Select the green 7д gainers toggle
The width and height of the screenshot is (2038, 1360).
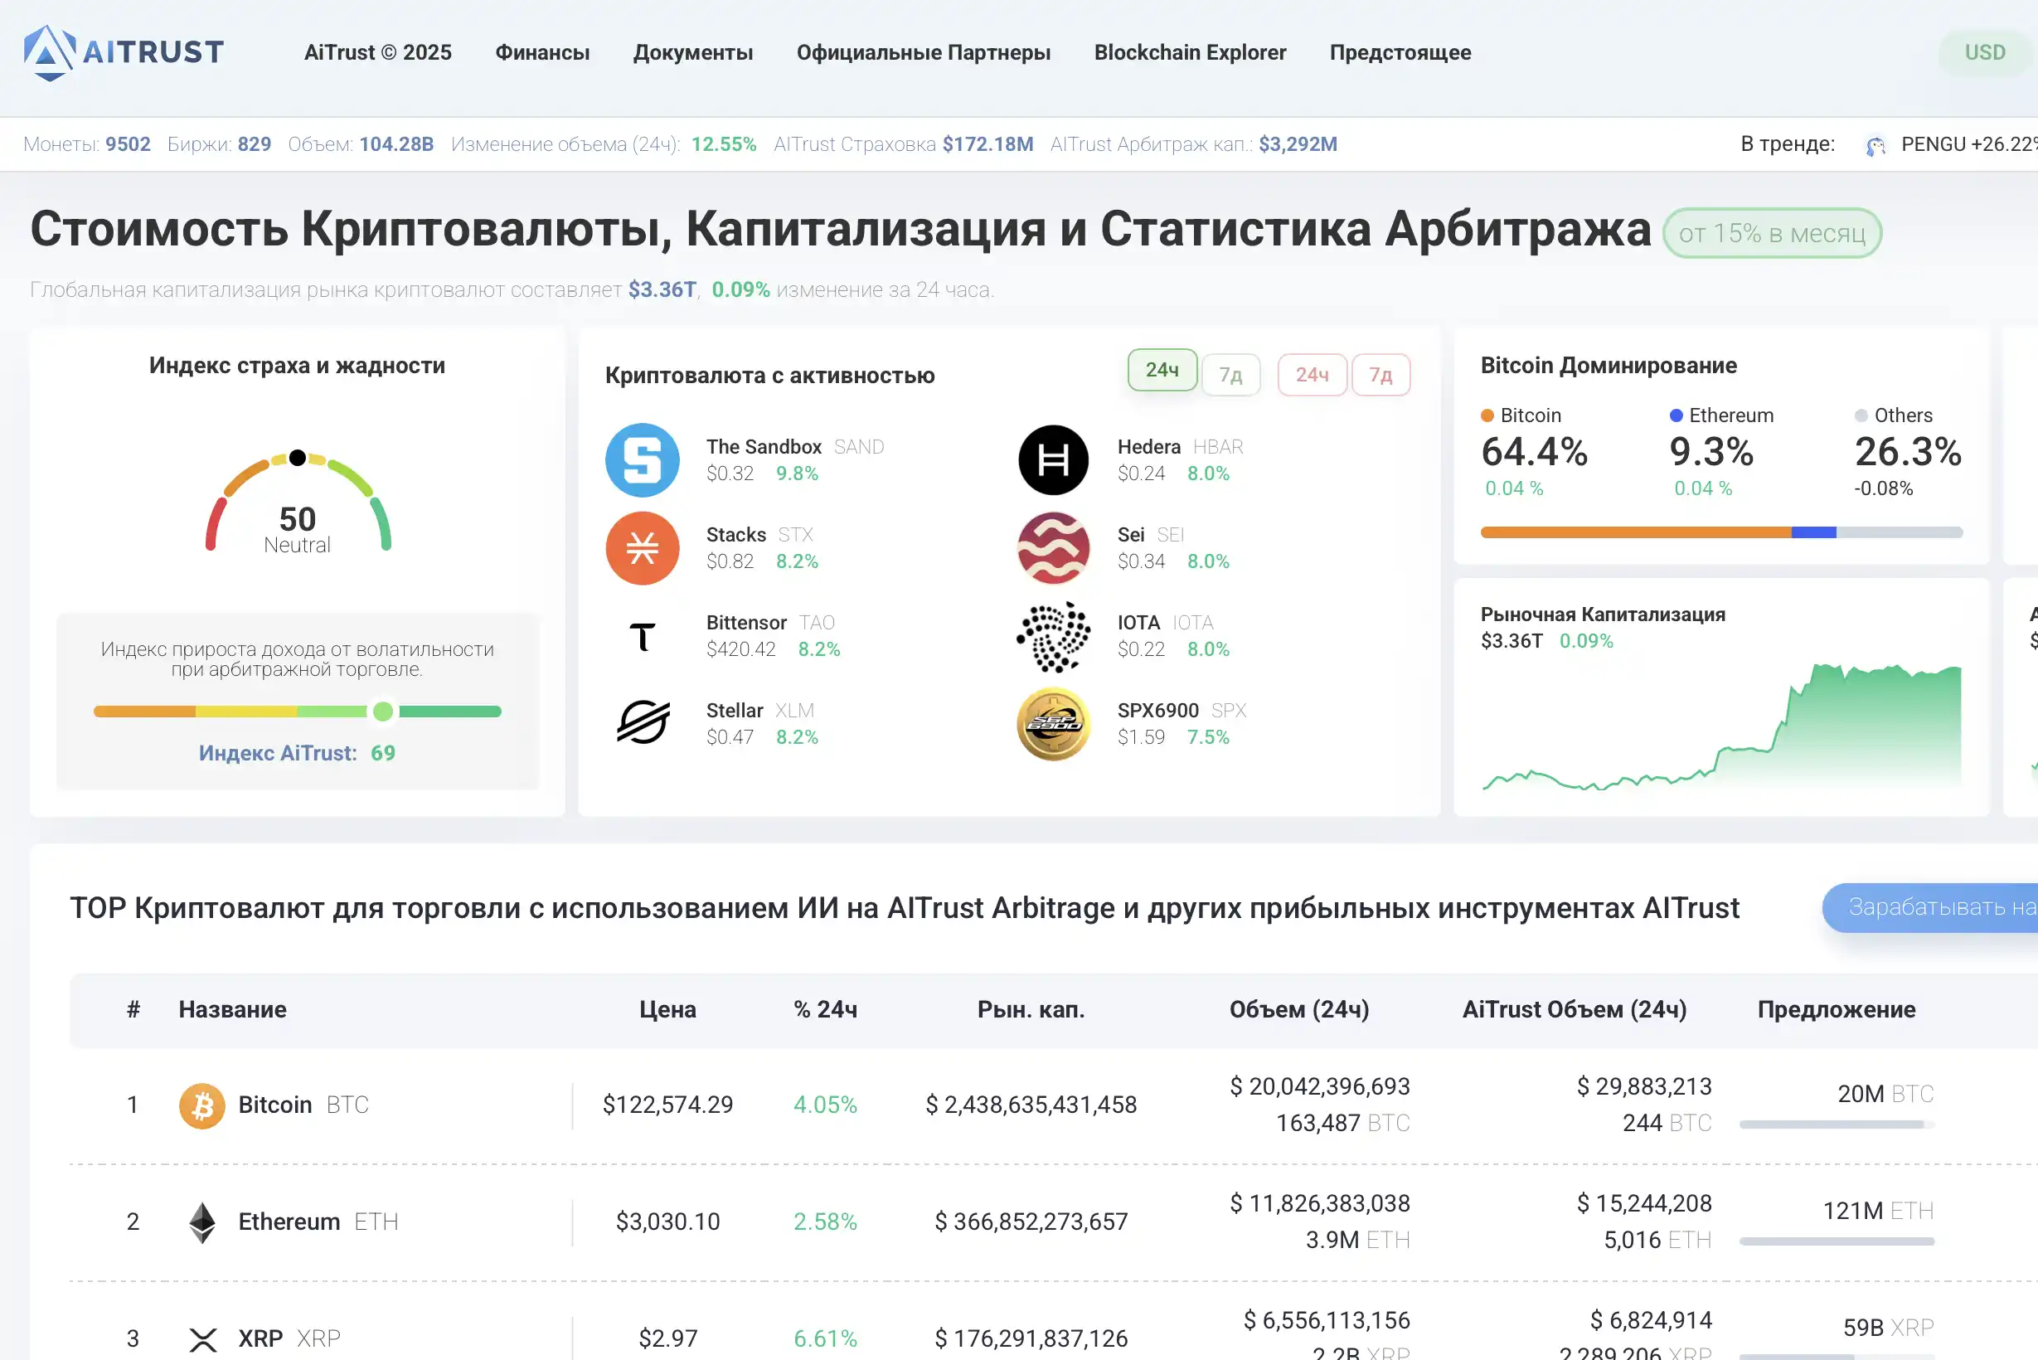[x=1230, y=375]
